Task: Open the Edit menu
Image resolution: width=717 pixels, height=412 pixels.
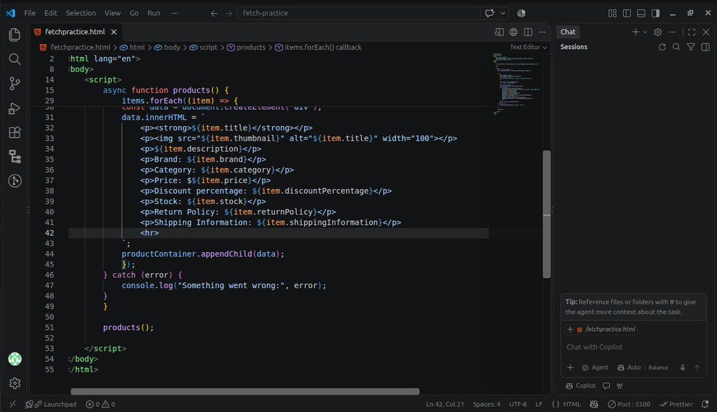Action: coord(51,13)
